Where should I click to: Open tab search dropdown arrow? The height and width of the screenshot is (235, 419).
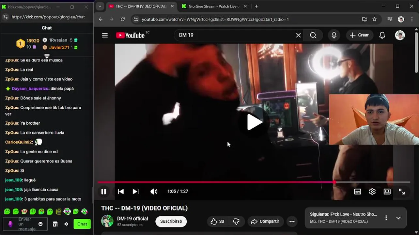100,6
